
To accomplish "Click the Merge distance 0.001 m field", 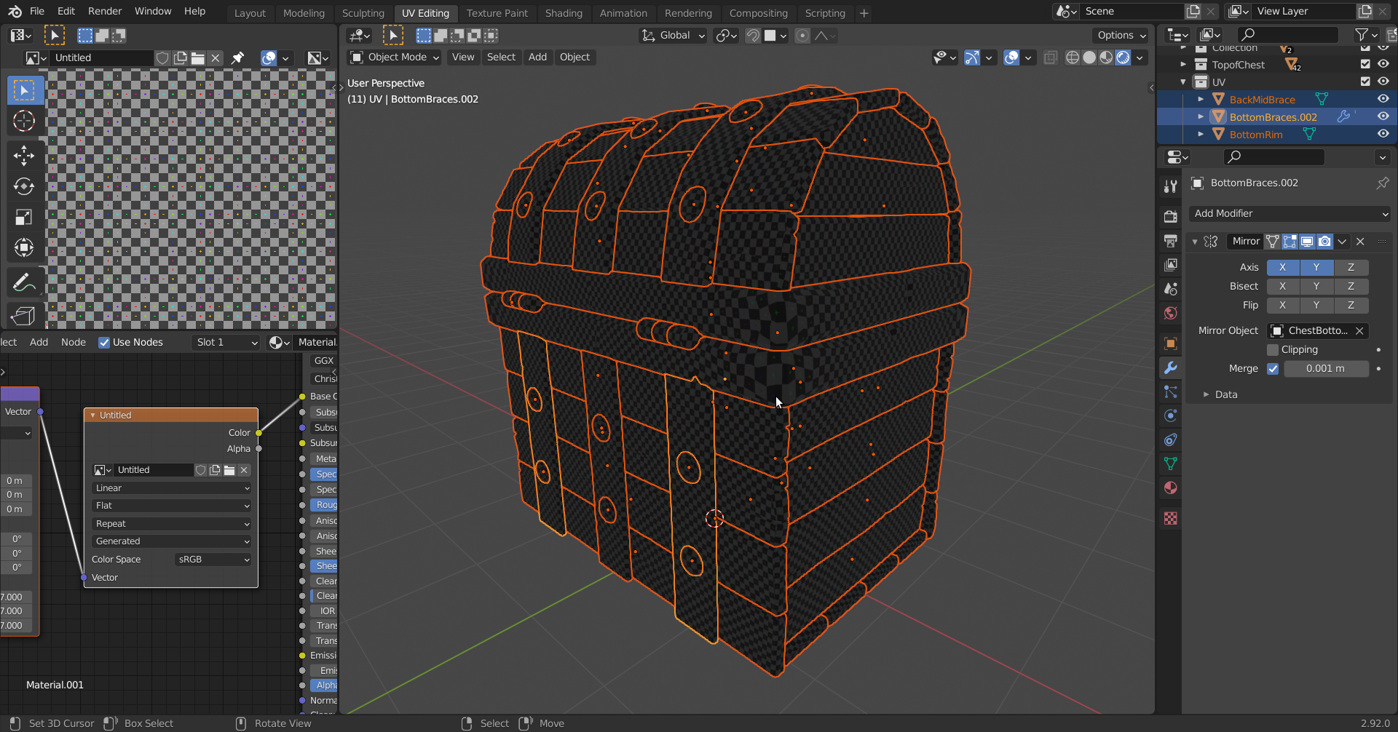I will pos(1324,369).
